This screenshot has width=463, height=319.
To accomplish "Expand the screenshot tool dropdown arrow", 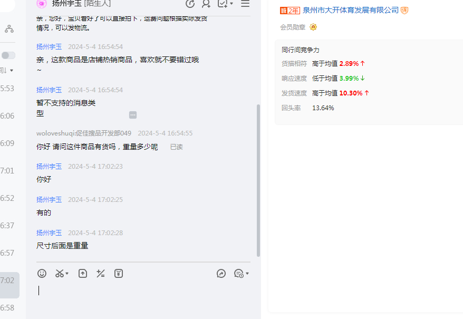I will tap(67, 274).
